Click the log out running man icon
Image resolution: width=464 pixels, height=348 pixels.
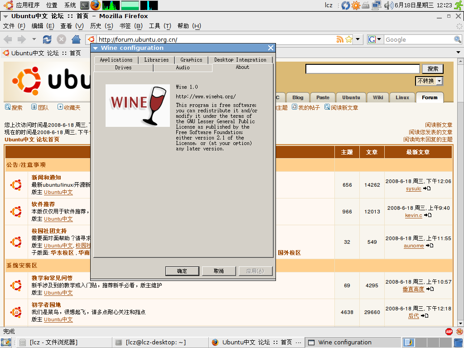459,5
